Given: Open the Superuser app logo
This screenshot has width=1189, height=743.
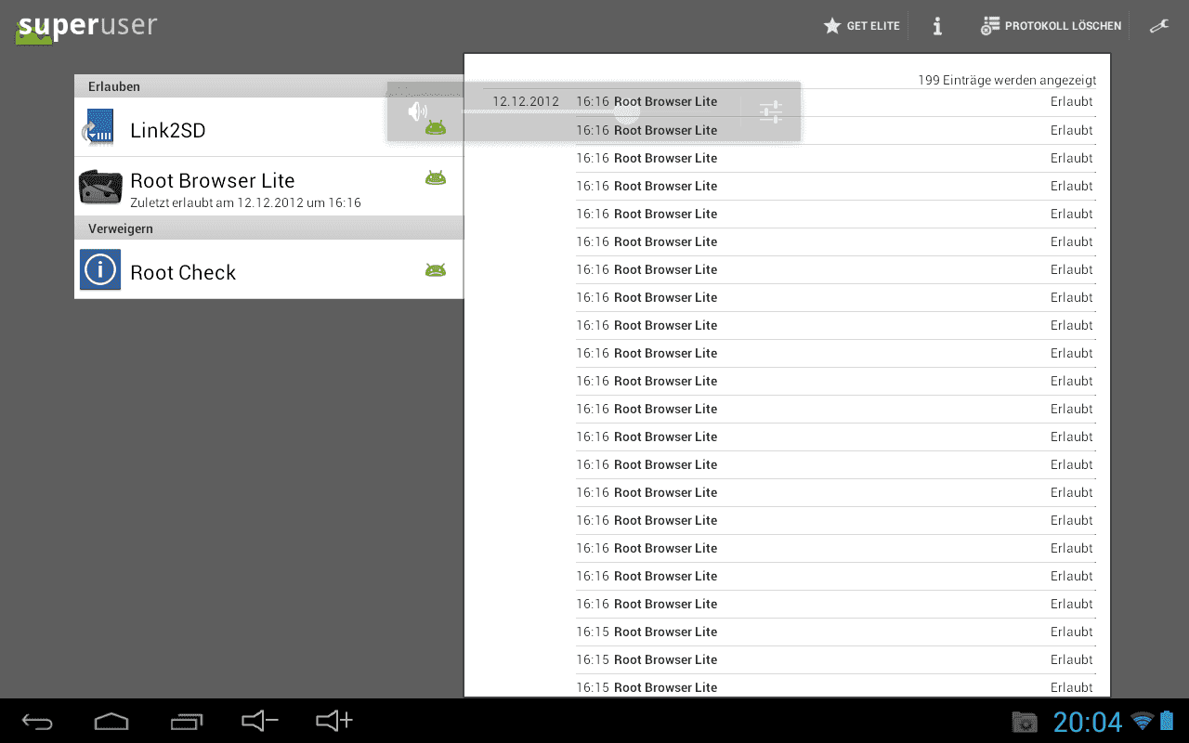Looking at the screenshot, I should (x=86, y=27).
